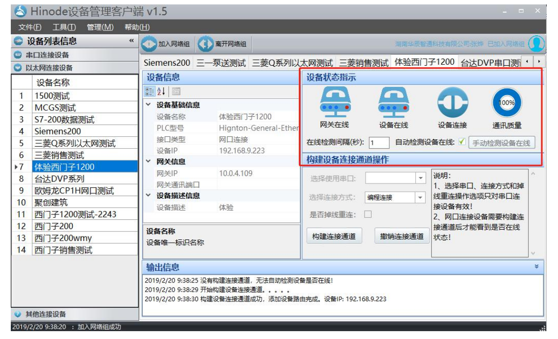Click the 网关在线 gateway status icon
This screenshot has width=558, height=339.
(x=335, y=102)
